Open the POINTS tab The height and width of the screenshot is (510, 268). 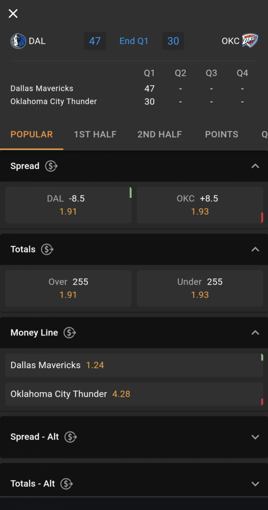[x=222, y=134]
